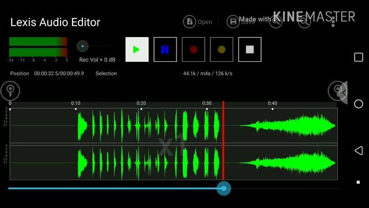
Task: Set left selection marker pin
Action: click(x=10, y=91)
